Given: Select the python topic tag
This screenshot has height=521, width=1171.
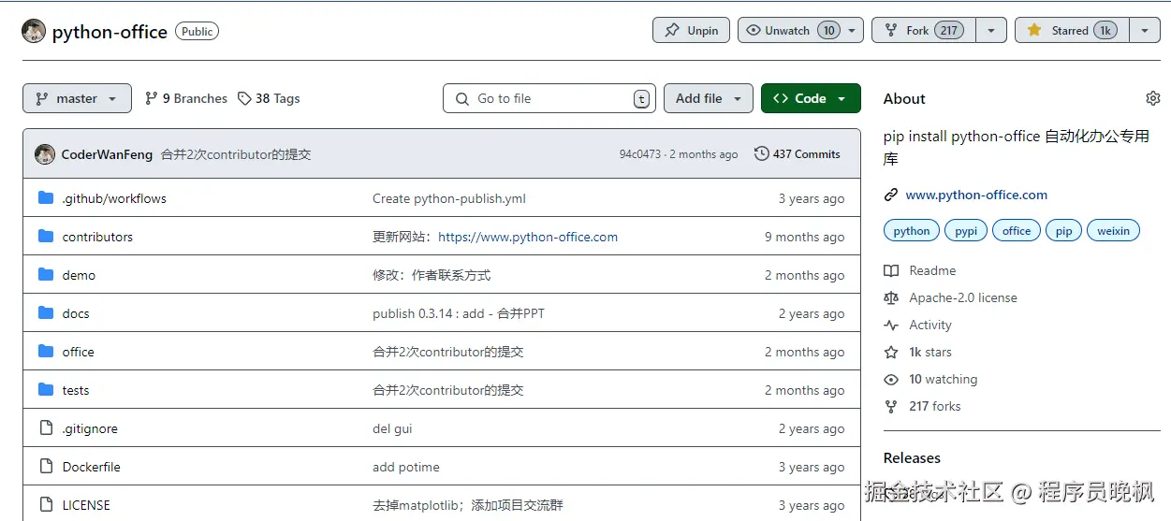Looking at the screenshot, I should (x=912, y=230).
